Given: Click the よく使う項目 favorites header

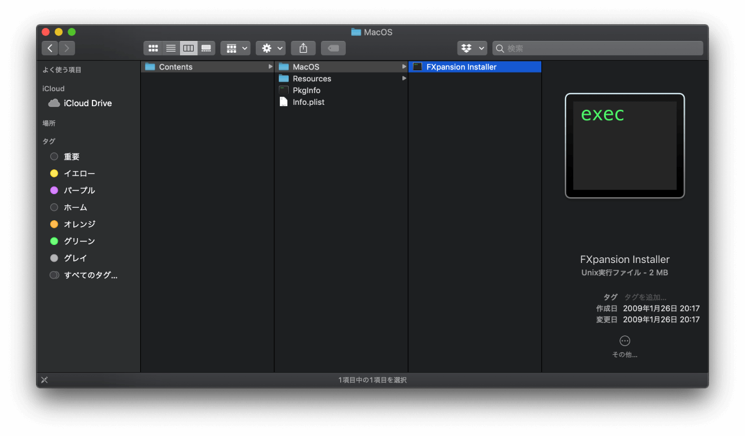Looking at the screenshot, I should point(62,70).
